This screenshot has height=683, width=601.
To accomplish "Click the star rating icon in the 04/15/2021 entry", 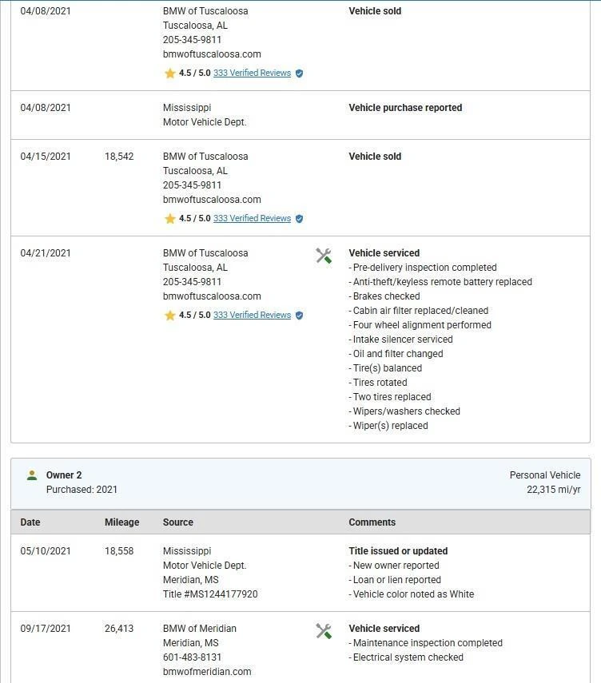I will [169, 219].
